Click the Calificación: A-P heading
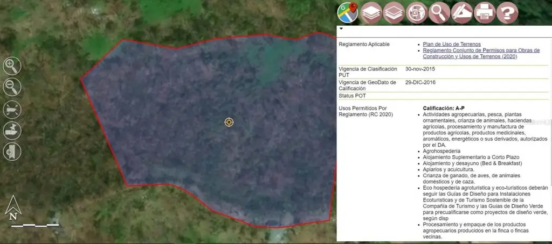The width and height of the screenshot is (552, 244). tap(444, 108)
